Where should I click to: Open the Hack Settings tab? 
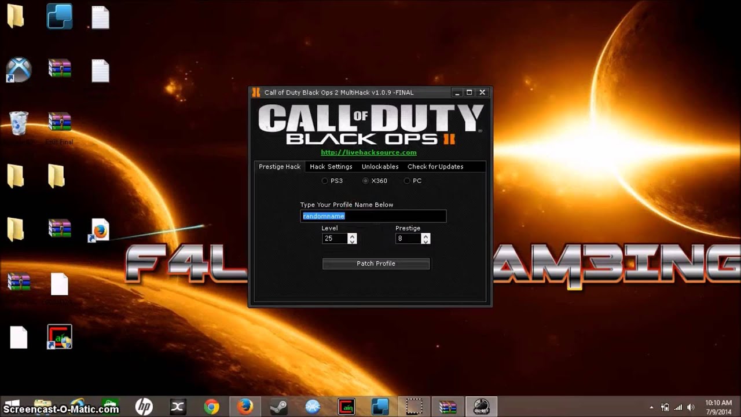point(331,167)
